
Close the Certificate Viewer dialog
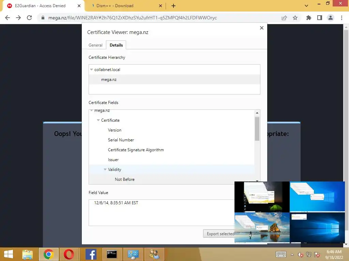point(262,28)
